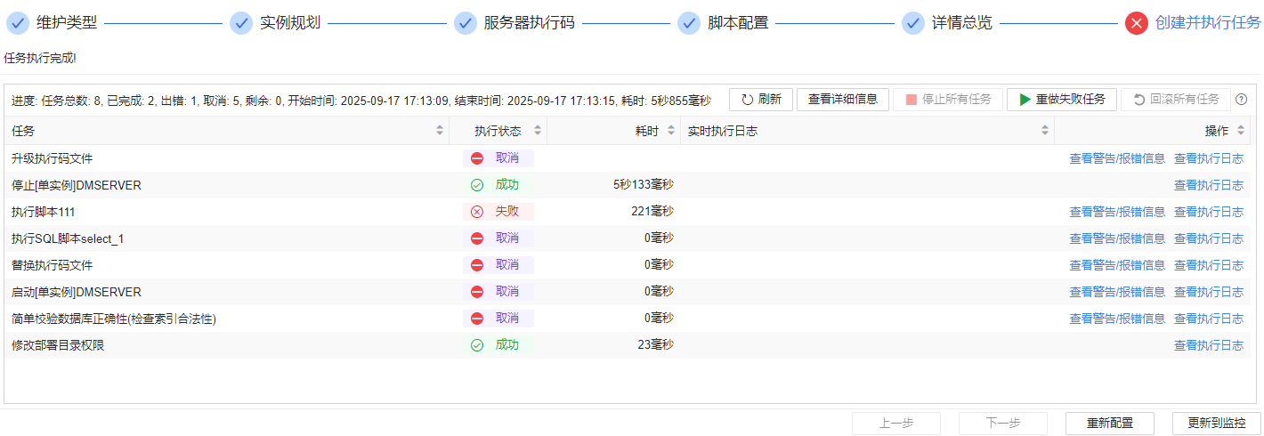Go to the 脚本配置 step
Image resolution: width=1264 pixels, height=436 pixels.
[738, 23]
